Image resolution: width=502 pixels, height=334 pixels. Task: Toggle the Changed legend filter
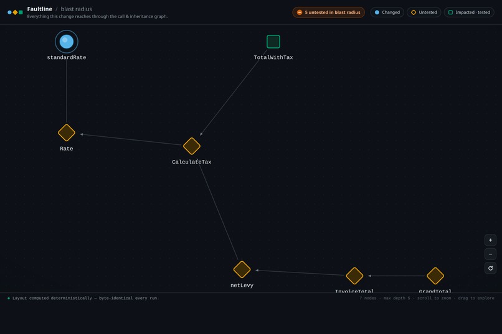pos(387,12)
